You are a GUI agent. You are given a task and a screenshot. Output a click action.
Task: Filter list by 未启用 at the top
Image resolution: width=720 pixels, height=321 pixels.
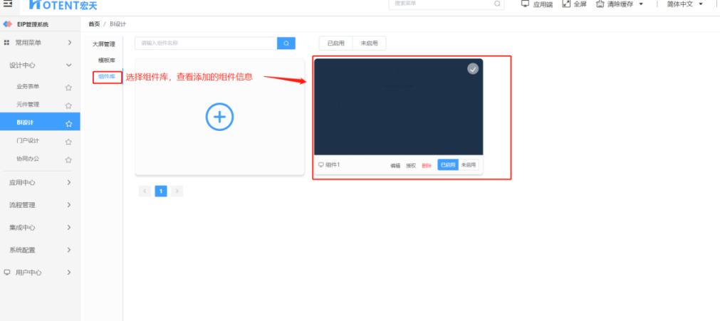click(x=369, y=43)
